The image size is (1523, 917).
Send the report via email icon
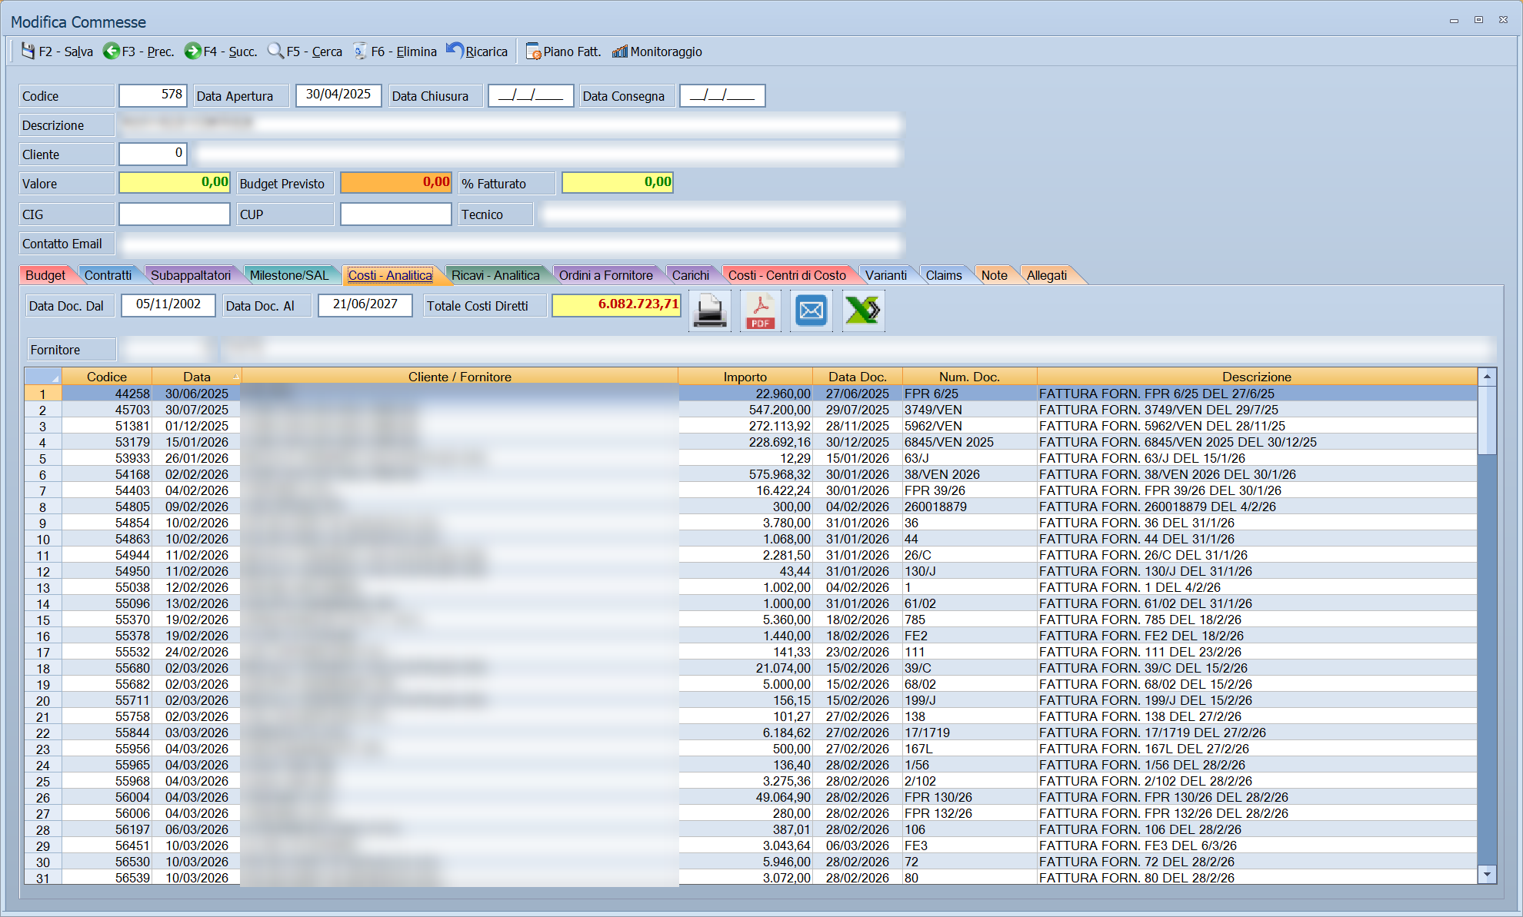coord(811,311)
